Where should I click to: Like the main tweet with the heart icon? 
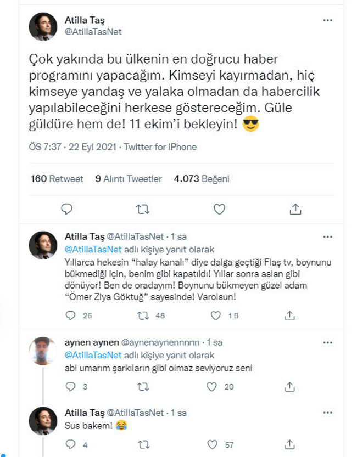point(220,209)
